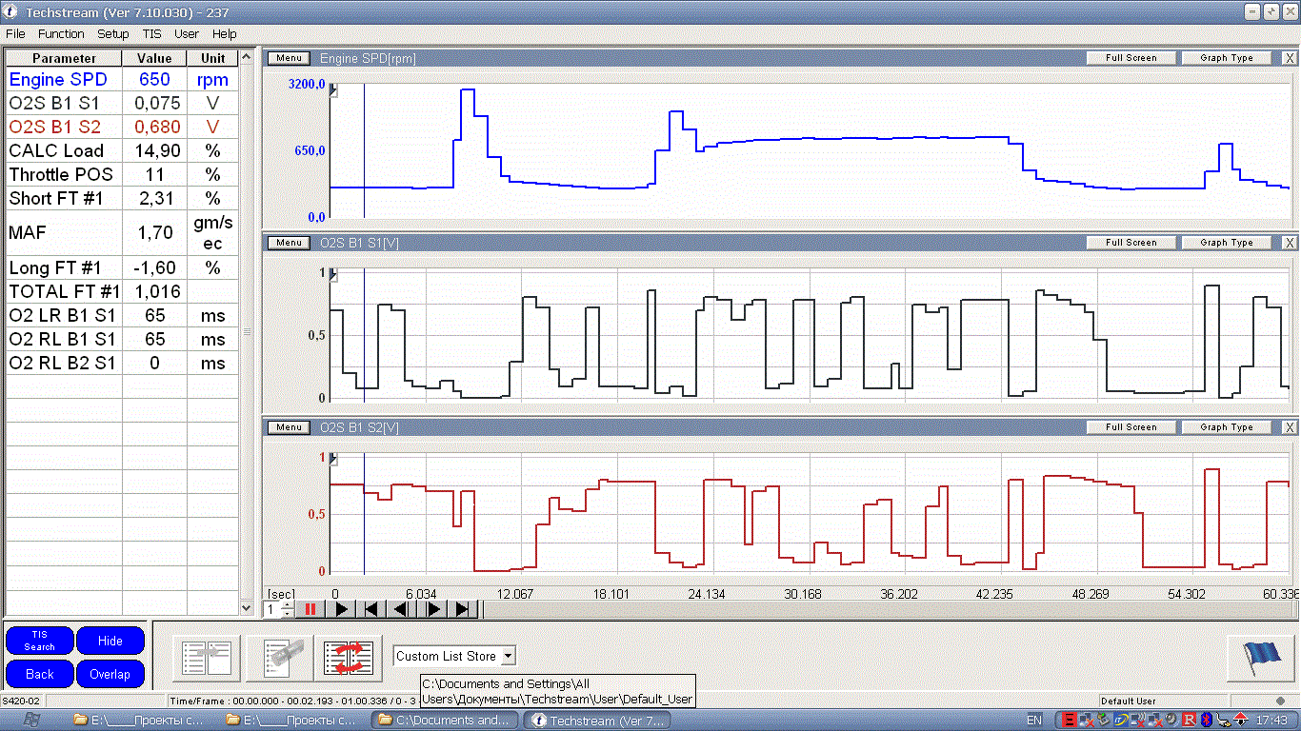Open the Setup menu

112,33
